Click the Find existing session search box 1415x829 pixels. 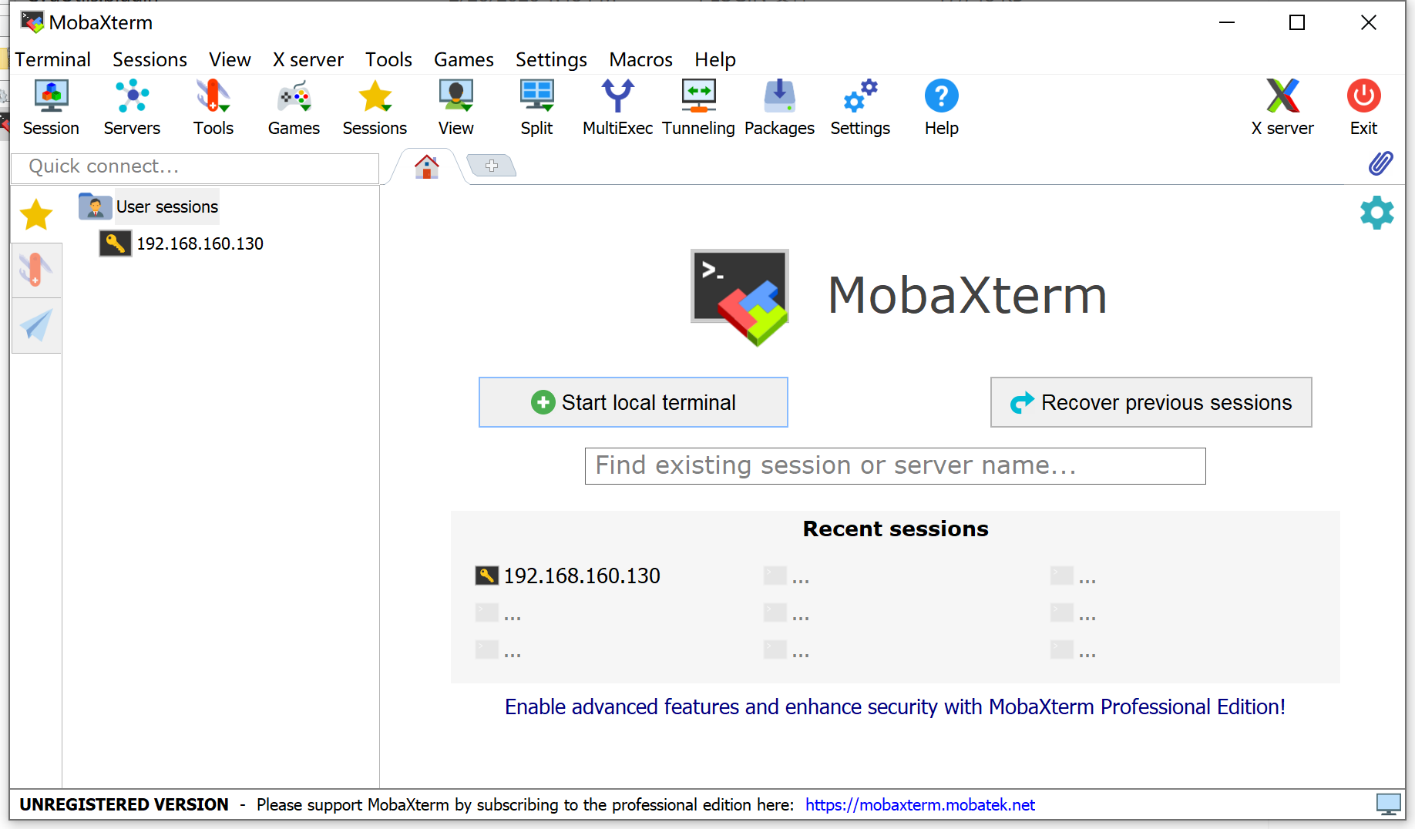click(896, 466)
